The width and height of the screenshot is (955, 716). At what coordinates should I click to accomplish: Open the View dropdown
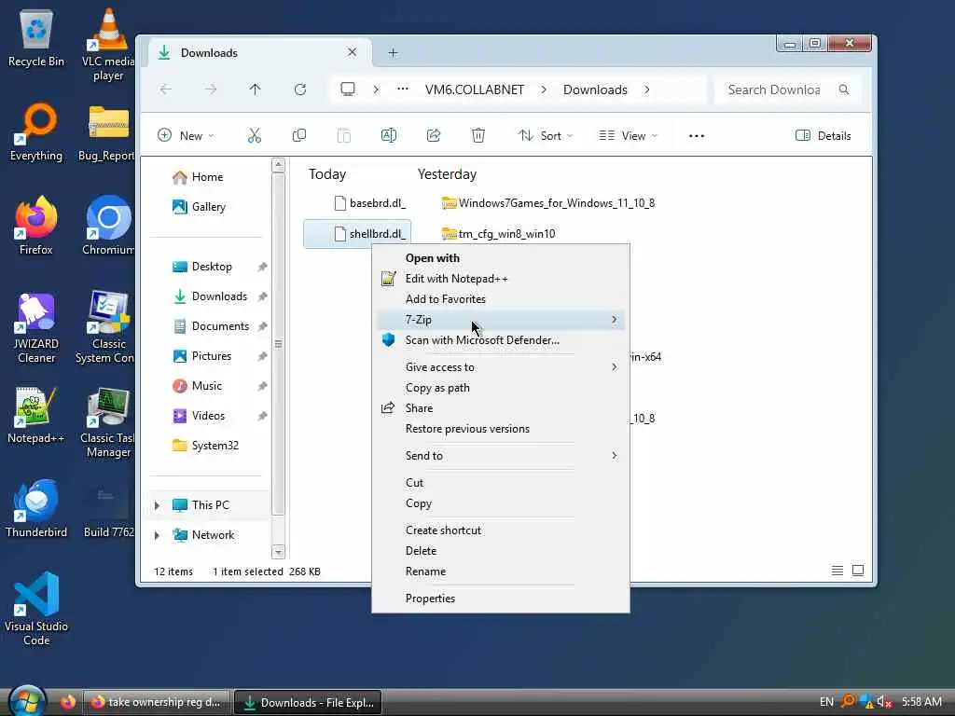(628, 136)
